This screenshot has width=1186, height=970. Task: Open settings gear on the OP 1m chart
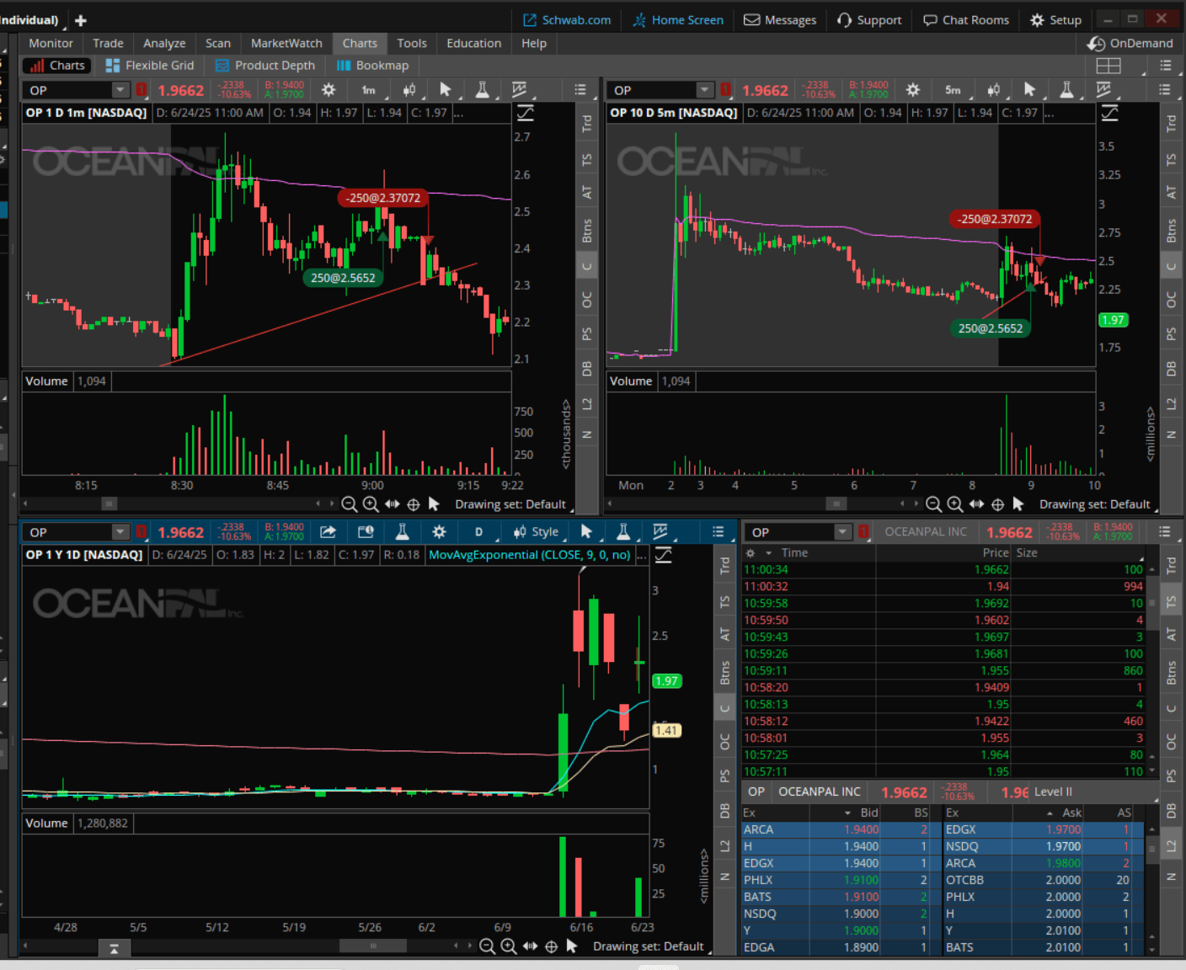pyautogui.click(x=329, y=89)
